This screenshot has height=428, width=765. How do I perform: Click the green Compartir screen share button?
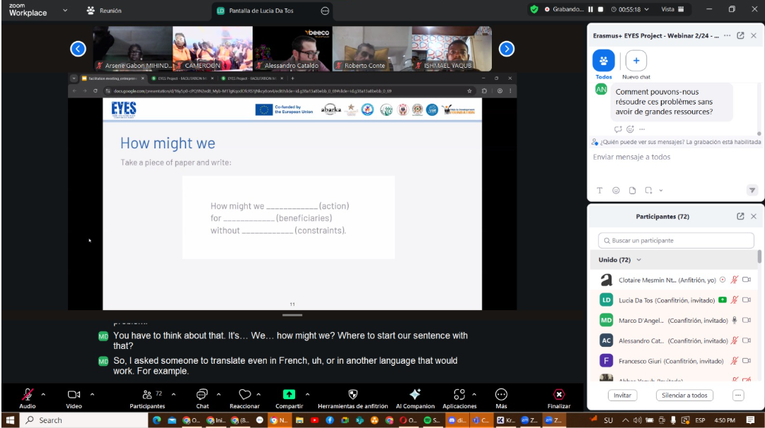click(289, 395)
